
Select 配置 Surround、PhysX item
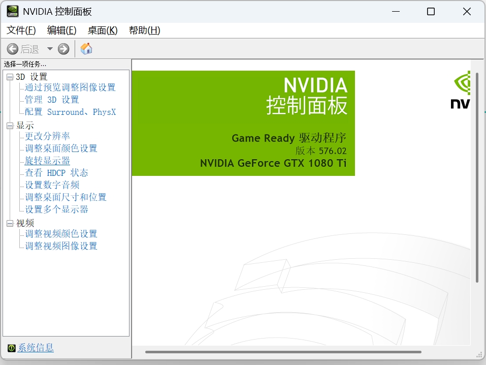click(70, 112)
